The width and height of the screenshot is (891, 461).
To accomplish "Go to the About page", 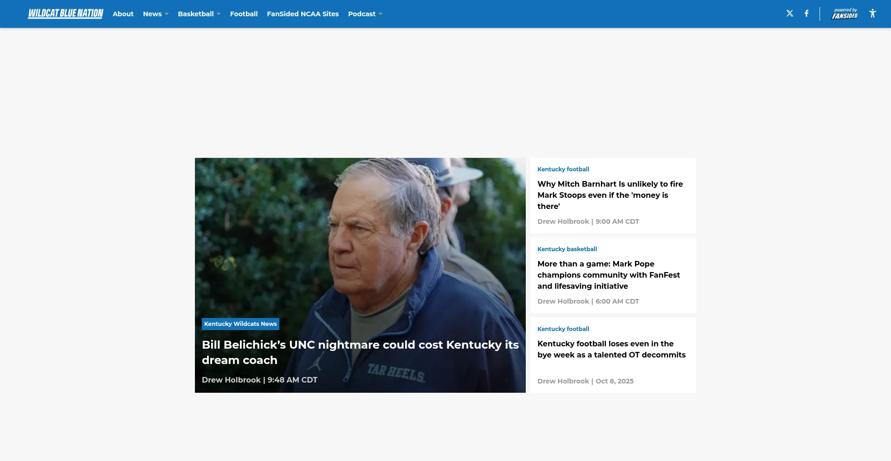I will point(123,14).
